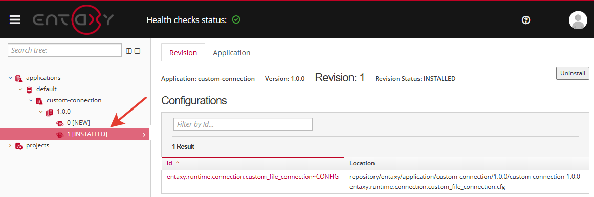
Task: Open the help question mark icon
Action: (525, 20)
